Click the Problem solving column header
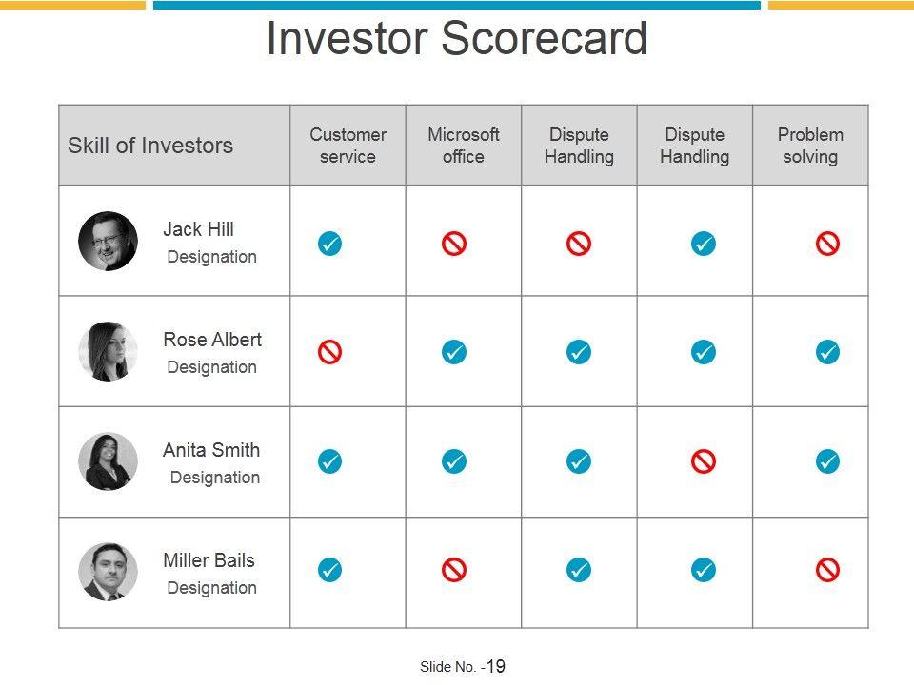914x685 pixels. point(810,146)
